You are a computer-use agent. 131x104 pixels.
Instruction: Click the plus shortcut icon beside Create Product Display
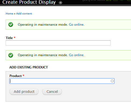pos(60,3)
